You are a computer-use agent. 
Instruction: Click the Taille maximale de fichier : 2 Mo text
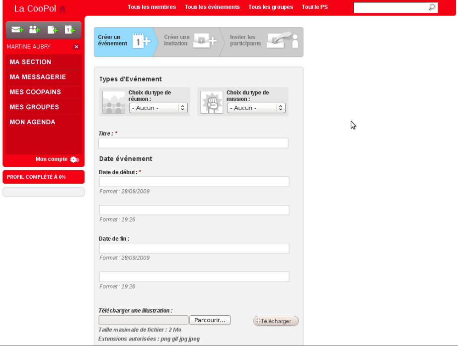pyautogui.click(x=140, y=330)
